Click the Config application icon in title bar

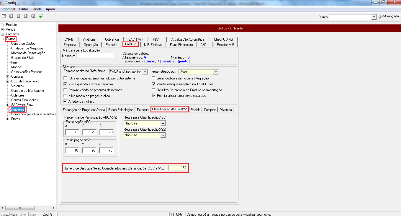click(3, 3)
